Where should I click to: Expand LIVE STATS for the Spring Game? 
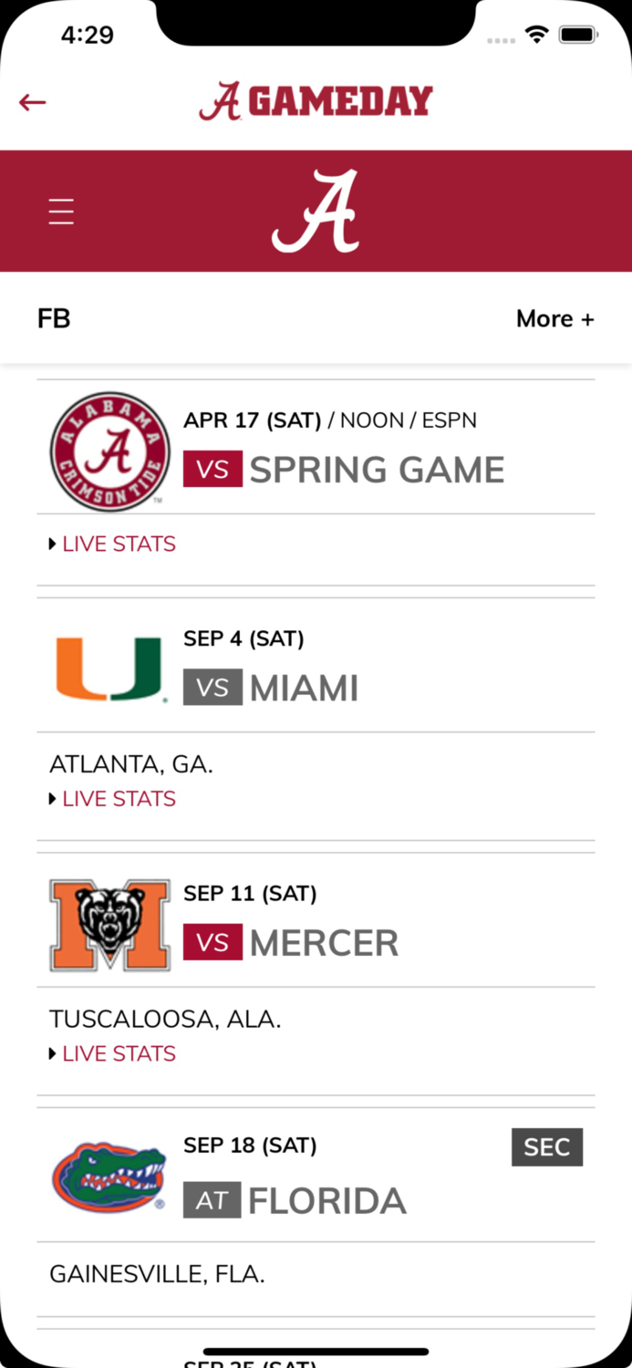(112, 543)
